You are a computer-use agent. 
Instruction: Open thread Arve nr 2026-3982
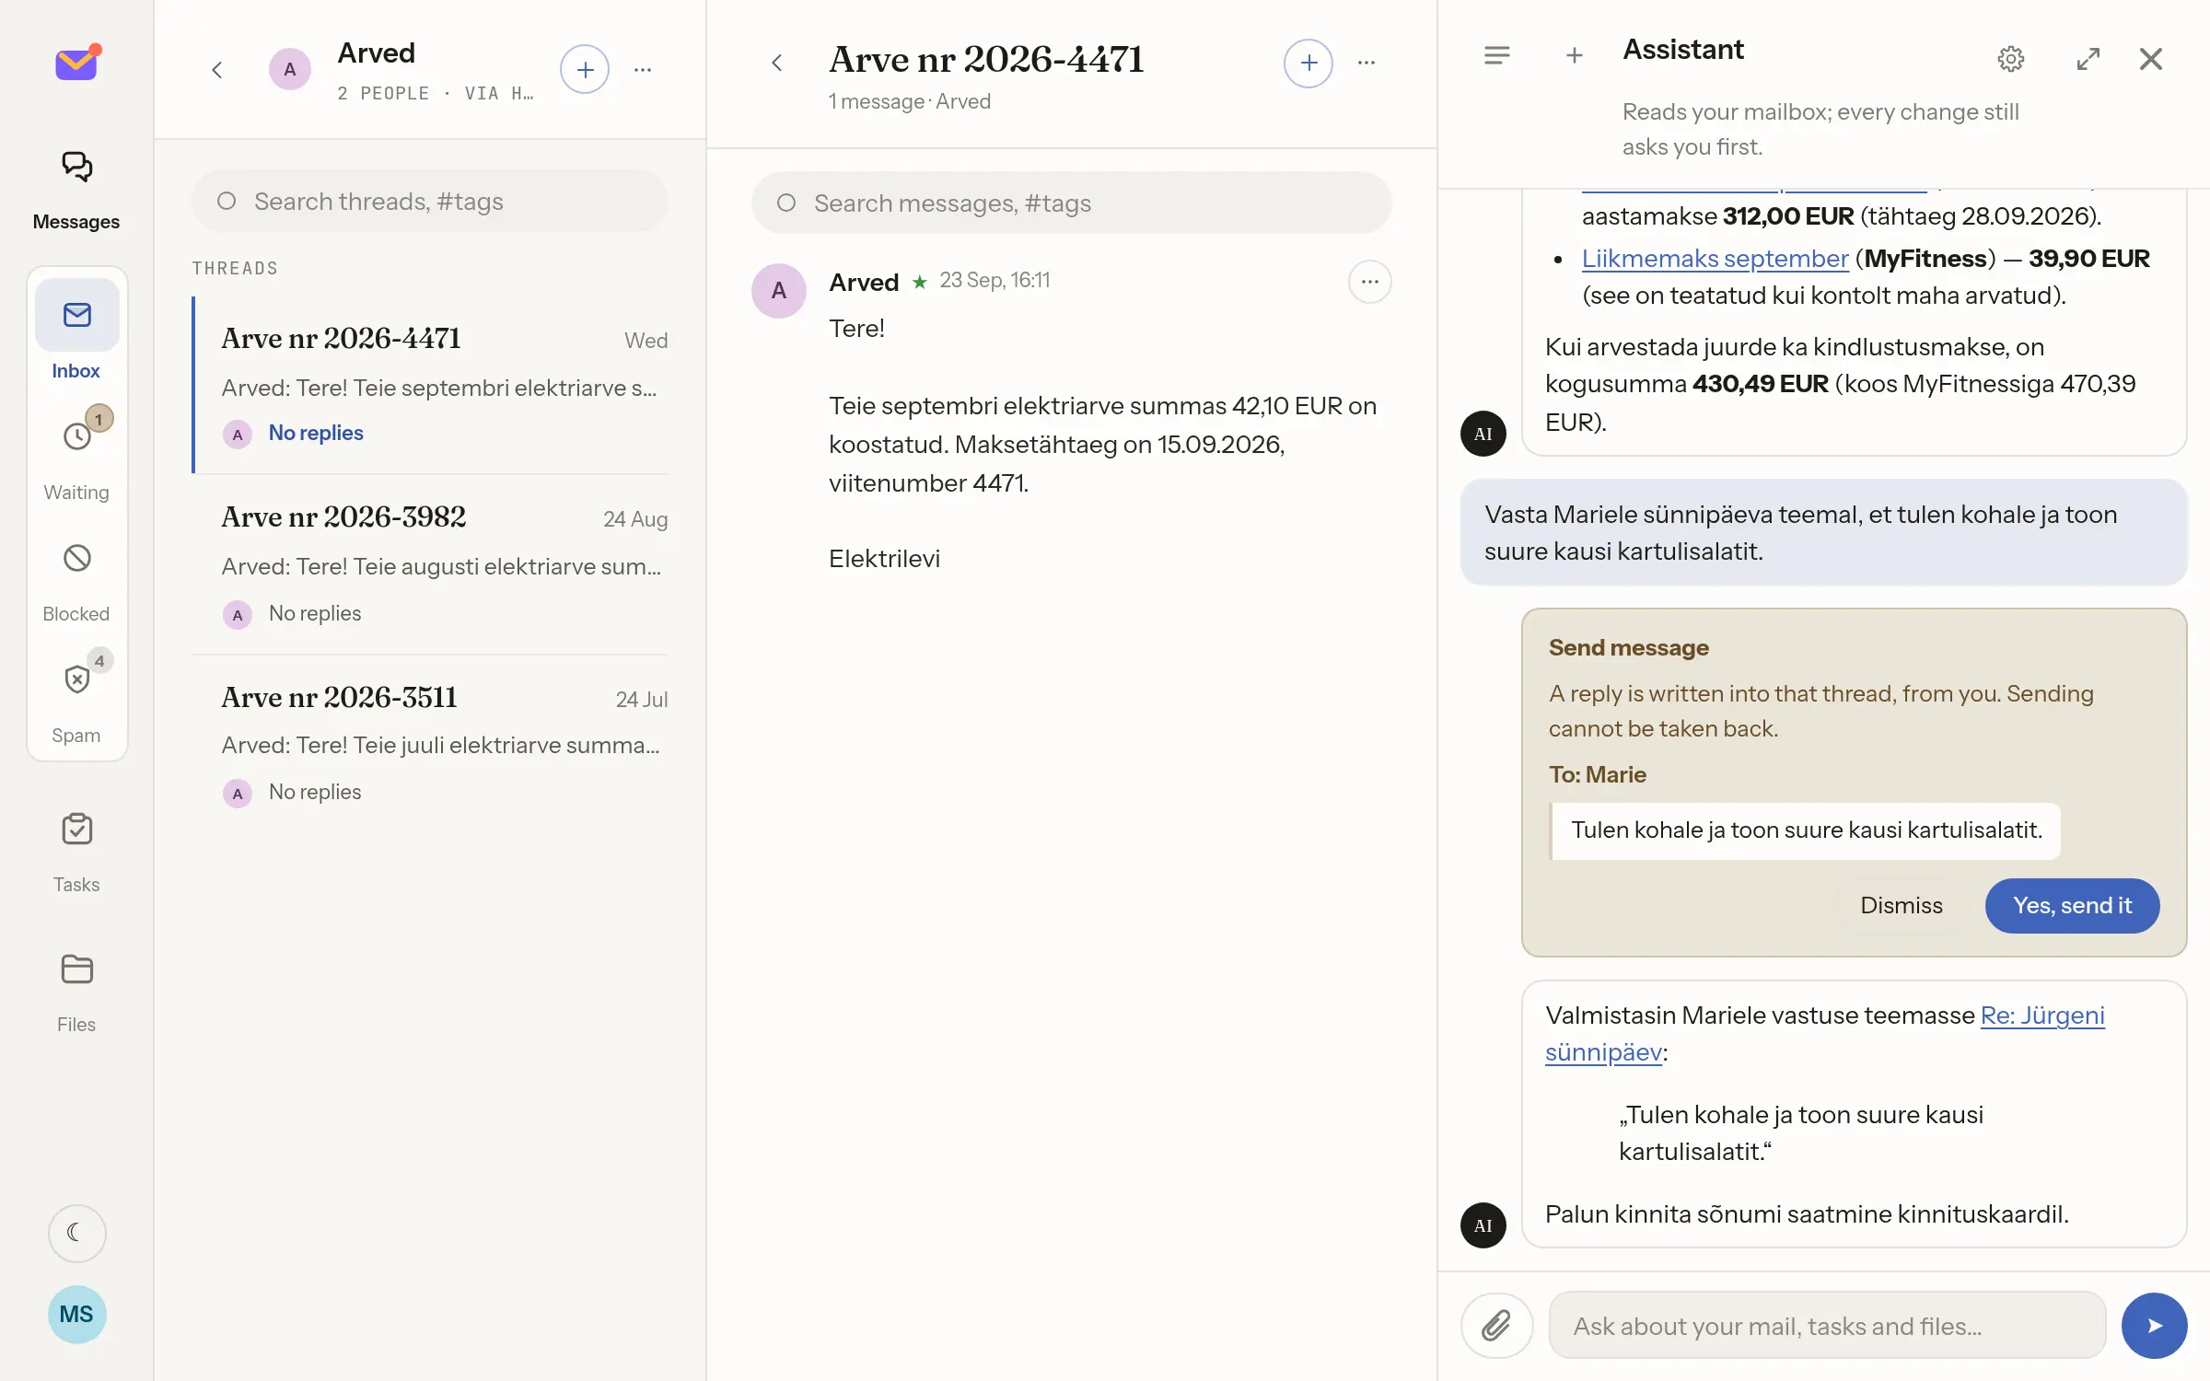coord(430,563)
